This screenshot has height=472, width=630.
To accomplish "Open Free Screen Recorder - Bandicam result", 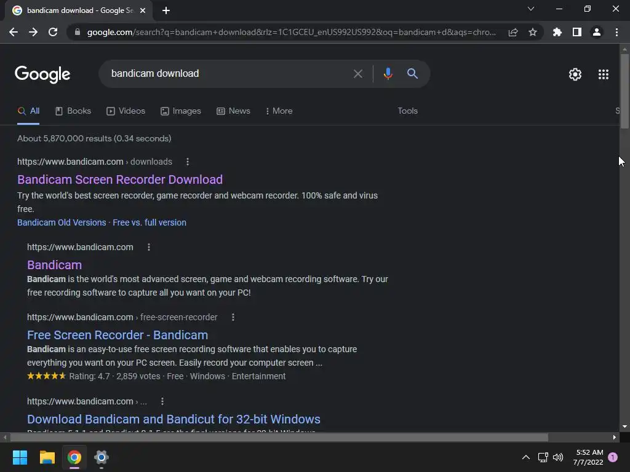I will coord(118,335).
